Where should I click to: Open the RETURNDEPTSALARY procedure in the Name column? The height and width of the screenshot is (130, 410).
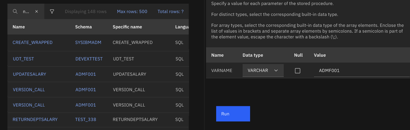point(35,119)
